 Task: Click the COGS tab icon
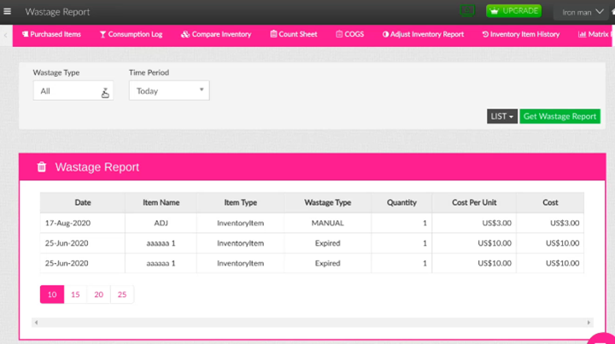coord(339,34)
